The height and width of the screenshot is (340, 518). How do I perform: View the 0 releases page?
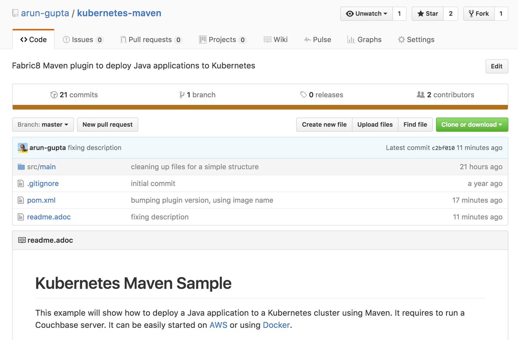pos(322,95)
